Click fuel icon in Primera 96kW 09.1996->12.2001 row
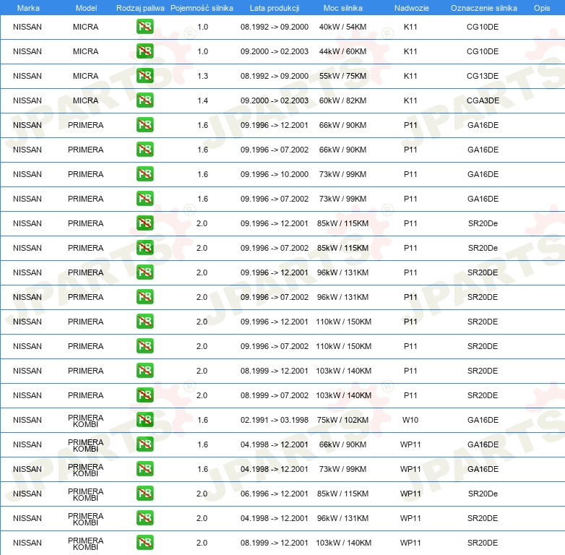This screenshot has width=565, height=555. point(145,272)
